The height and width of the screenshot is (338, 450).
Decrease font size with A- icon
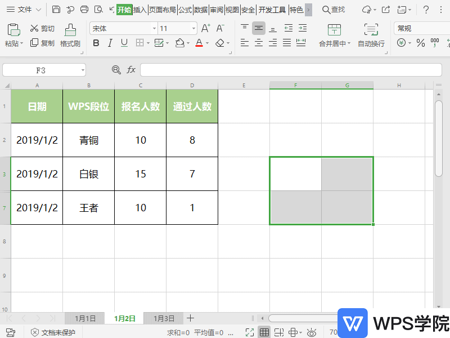pos(220,28)
